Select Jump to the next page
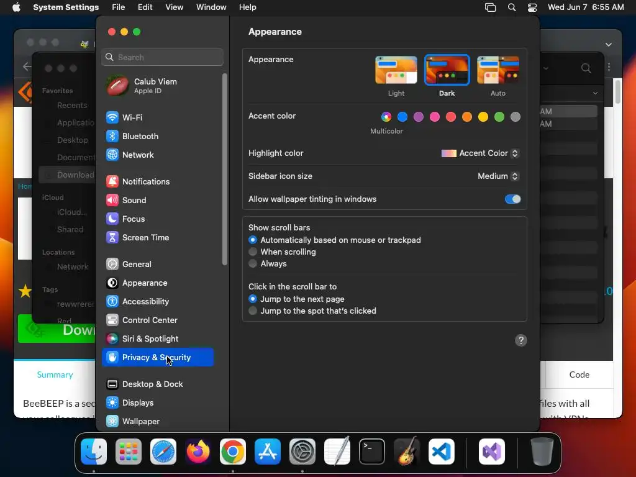This screenshot has height=477, width=636. pyautogui.click(x=253, y=299)
